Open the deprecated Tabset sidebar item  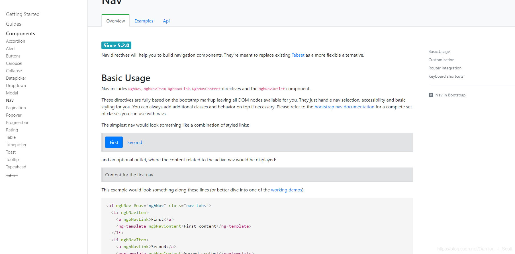click(12, 176)
